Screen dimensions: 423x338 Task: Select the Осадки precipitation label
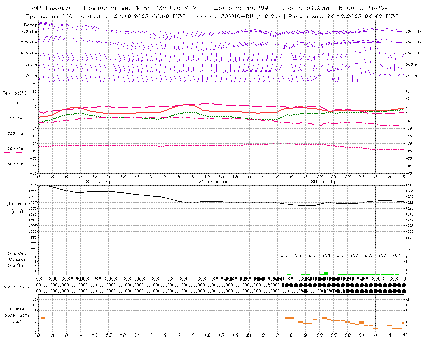(17, 260)
